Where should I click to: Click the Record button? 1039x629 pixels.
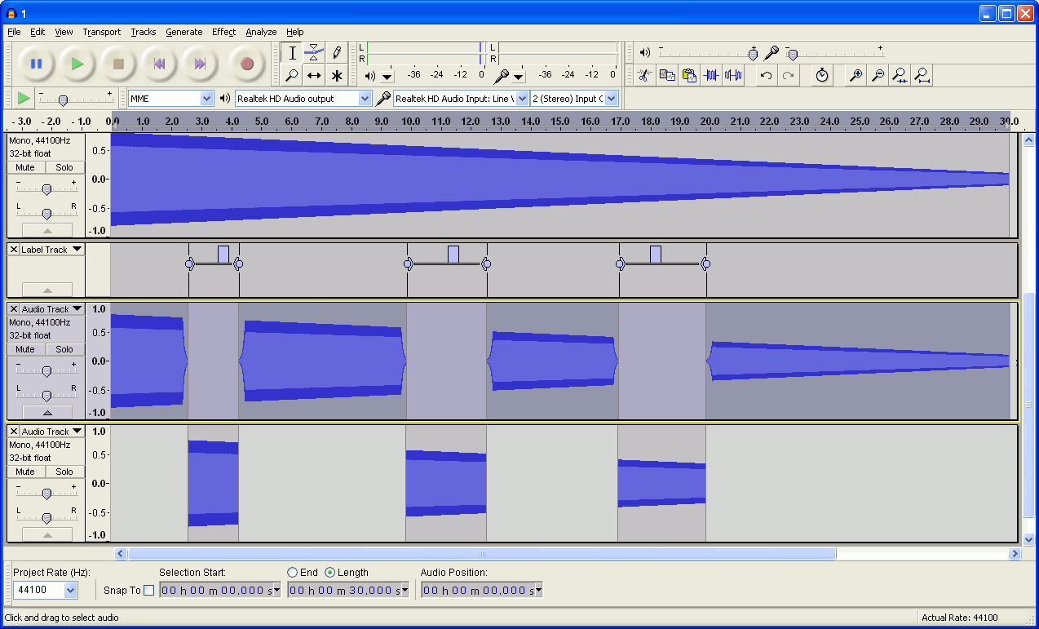tap(247, 64)
